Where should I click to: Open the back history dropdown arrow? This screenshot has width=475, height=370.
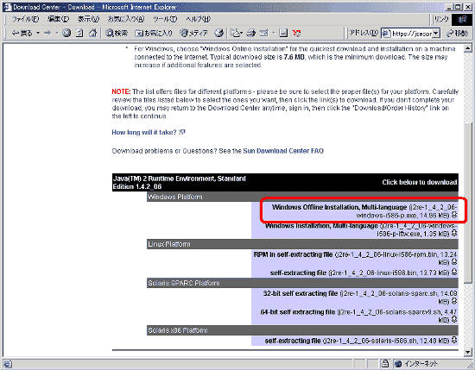[38, 33]
